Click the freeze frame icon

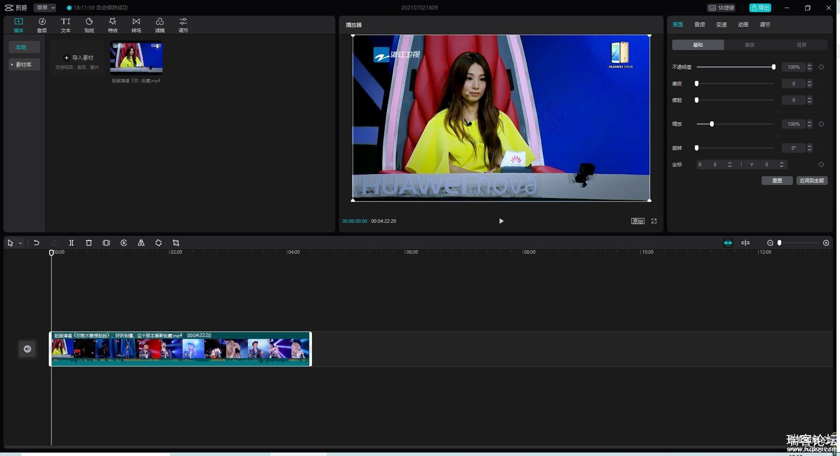[x=106, y=243]
